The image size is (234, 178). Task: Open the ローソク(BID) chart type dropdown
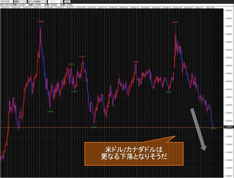click(37, 1)
